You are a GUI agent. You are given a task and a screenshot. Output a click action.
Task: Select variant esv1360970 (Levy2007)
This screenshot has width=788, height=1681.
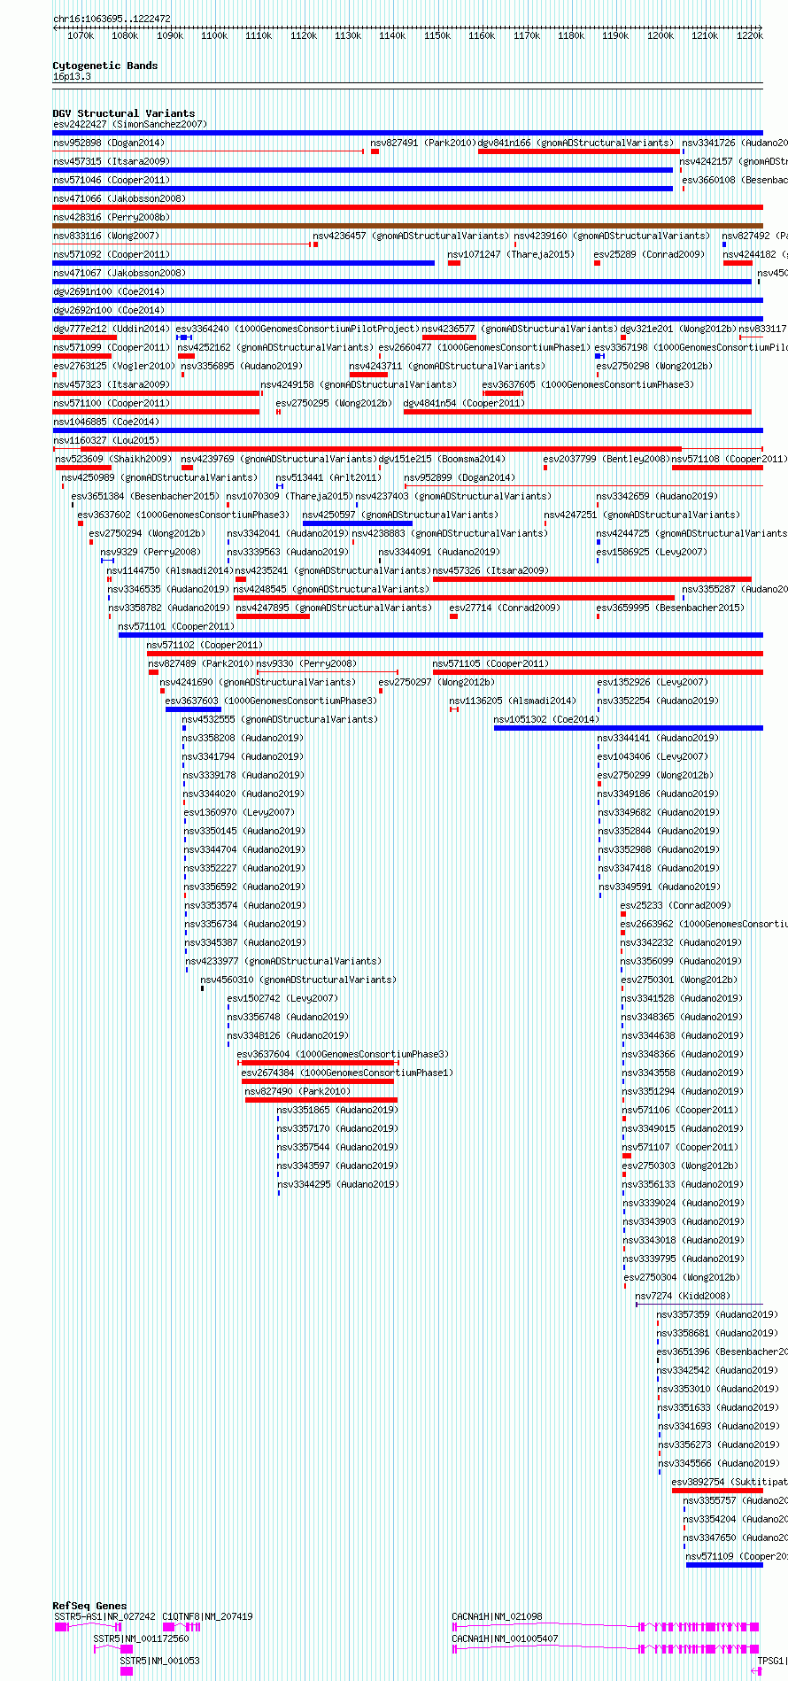coord(239,812)
